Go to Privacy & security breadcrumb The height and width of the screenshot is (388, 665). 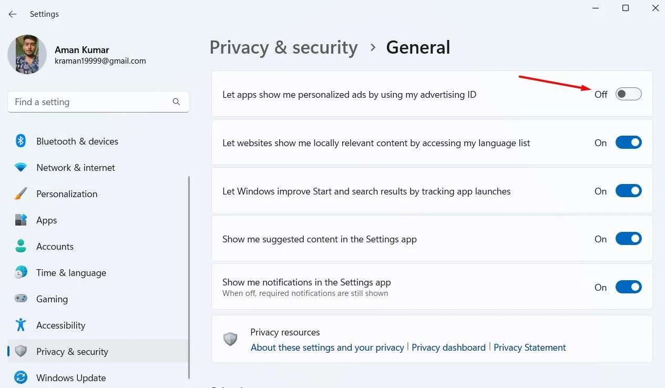283,47
